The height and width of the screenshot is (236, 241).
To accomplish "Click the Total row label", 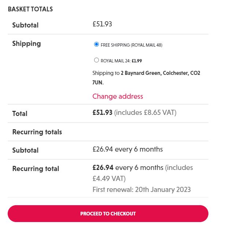I will click(x=20, y=114).
